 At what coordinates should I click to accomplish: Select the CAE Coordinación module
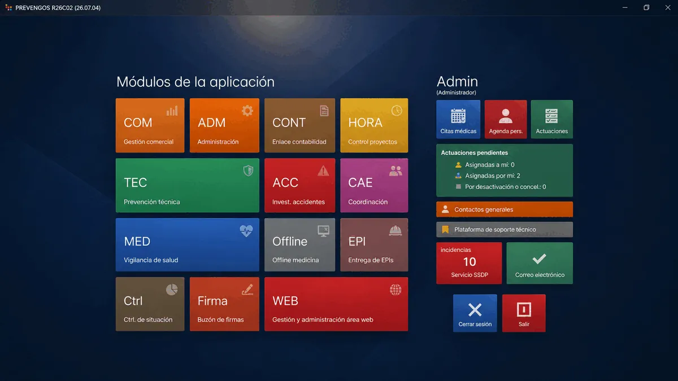tap(374, 185)
